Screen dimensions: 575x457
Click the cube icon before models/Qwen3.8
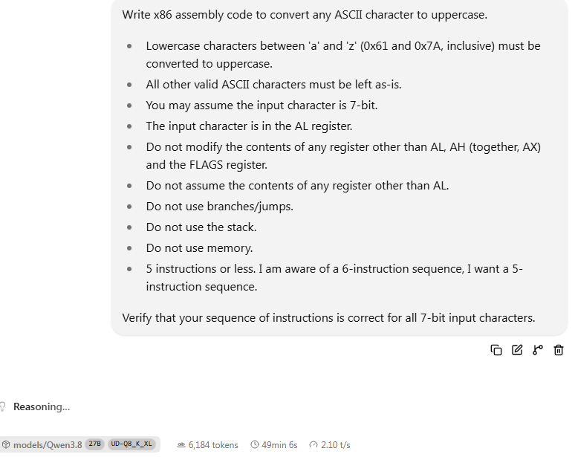point(6,444)
